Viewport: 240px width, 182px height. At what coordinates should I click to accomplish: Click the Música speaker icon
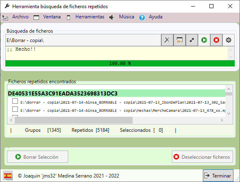tap(112, 17)
